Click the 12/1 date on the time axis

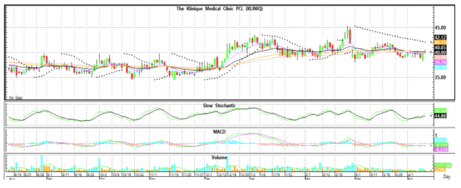point(208,174)
